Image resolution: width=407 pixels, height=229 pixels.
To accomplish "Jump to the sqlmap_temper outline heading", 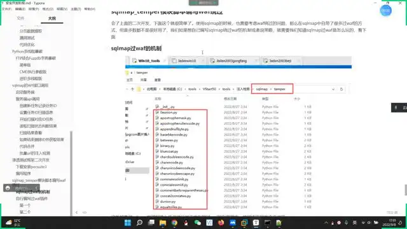I will (x=39, y=181).
